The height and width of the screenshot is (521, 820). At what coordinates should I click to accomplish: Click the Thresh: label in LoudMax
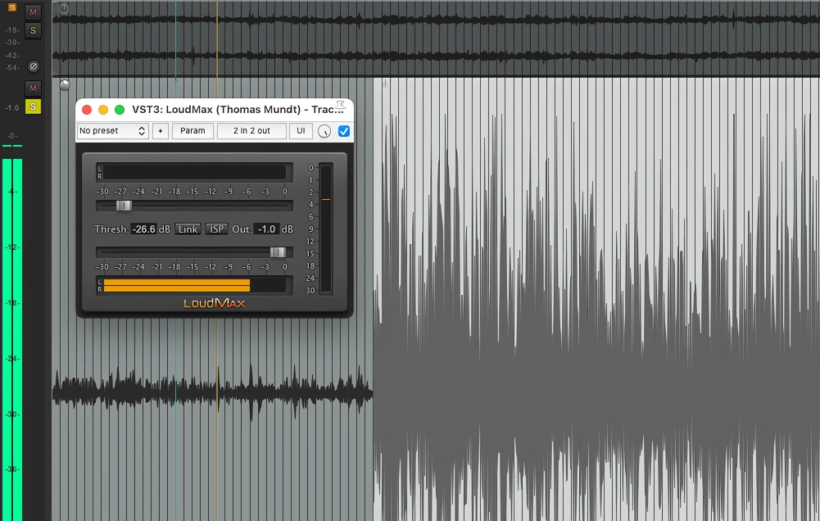coord(111,229)
